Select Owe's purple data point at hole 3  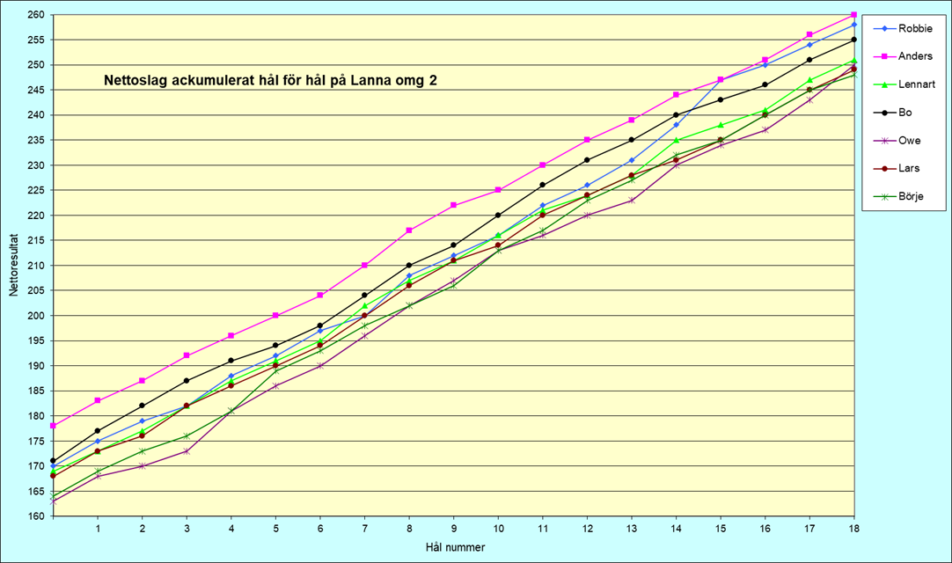point(187,451)
